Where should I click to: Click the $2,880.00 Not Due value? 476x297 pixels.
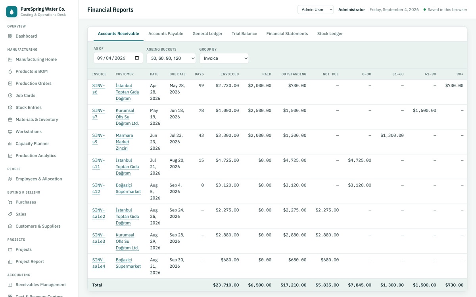point(327,235)
